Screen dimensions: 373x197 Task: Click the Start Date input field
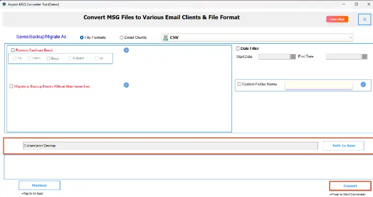274,56
